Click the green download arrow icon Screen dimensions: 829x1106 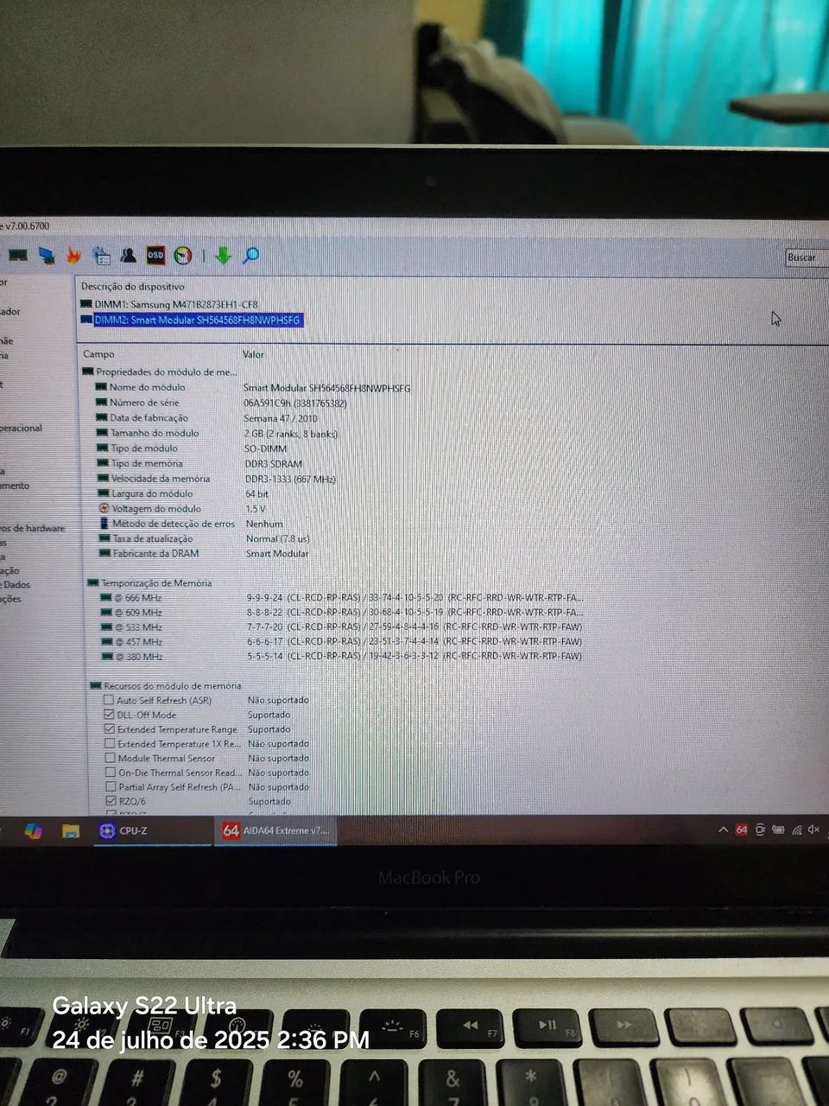point(224,256)
